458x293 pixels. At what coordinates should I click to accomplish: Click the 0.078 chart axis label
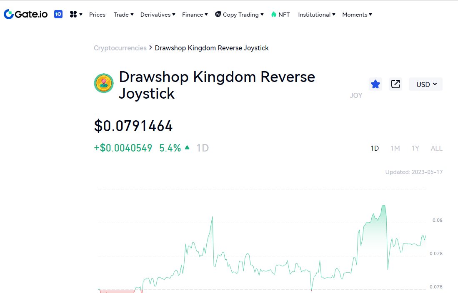(436, 253)
